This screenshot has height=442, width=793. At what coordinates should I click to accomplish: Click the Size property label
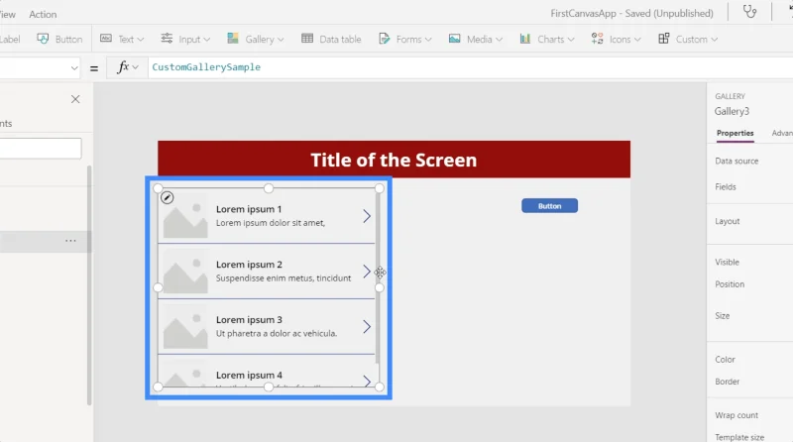723,315
